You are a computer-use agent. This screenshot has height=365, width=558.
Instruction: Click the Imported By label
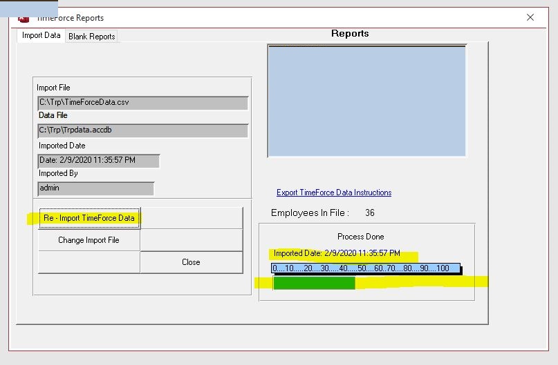[x=58, y=173]
